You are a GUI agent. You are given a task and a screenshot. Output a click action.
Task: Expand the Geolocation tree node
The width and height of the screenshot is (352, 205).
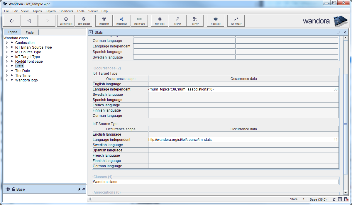click(7, 43)
